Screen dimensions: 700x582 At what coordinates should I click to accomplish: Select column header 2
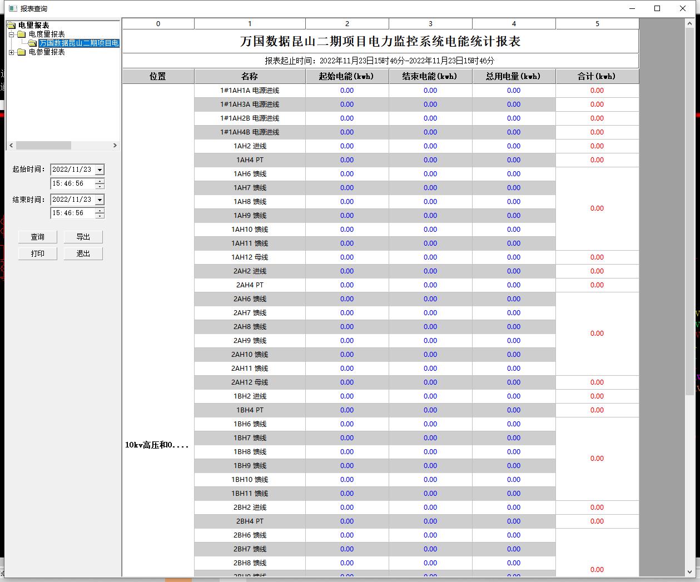[x=347, y=24]
